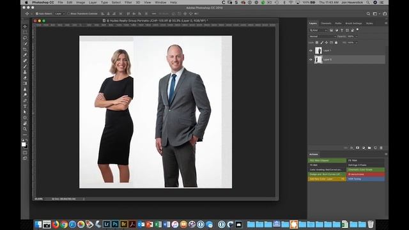Run the Dodge and Burn Curves action
This screenshot has height=230, width=409.
pyautogui.click(x=327, y=174)
